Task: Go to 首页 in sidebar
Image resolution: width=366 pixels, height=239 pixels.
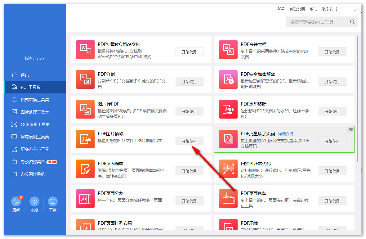Action: pos(35,75)
